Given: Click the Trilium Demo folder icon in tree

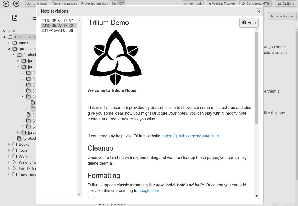Looking at the screenshot, I should (x=10, y=37).
